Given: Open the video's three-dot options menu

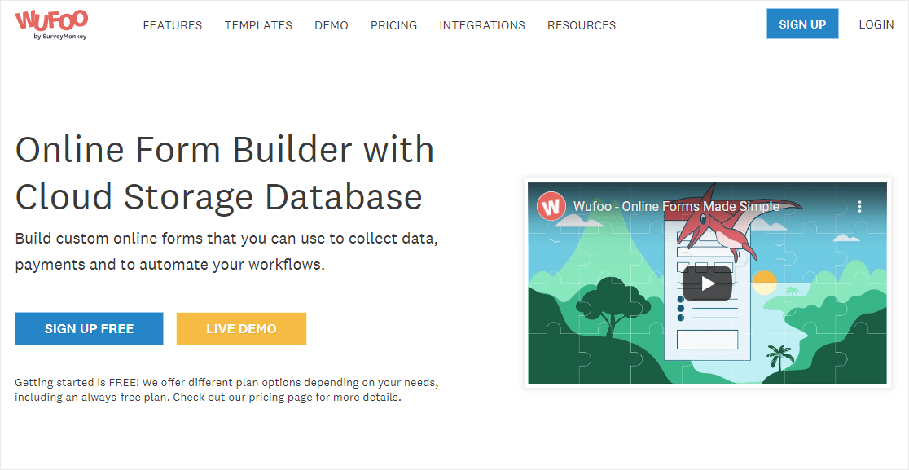Looking at the screenshot, I should click(860, 206).
